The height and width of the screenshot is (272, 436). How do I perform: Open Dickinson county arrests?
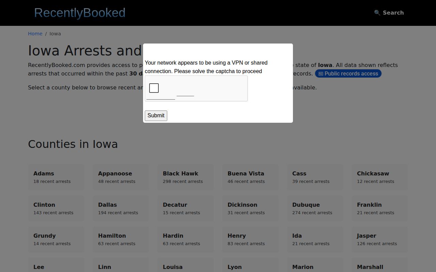250,208
